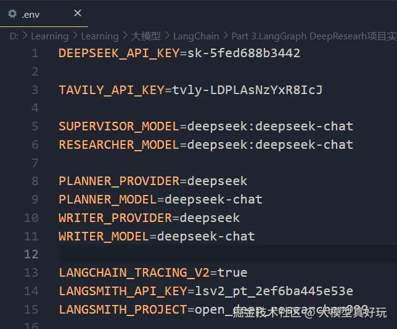Click PLANNER_PROVIDER variable name
The image size is (397, 329).
[119, 181]
